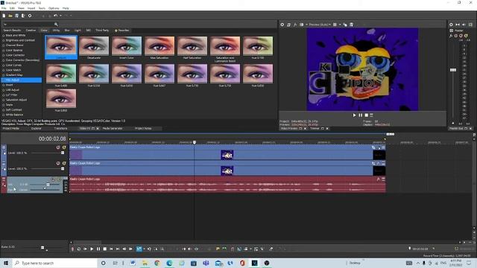477x268 pixels.
Task: Open the Undo history dropdown arrow
Action: 60,16
